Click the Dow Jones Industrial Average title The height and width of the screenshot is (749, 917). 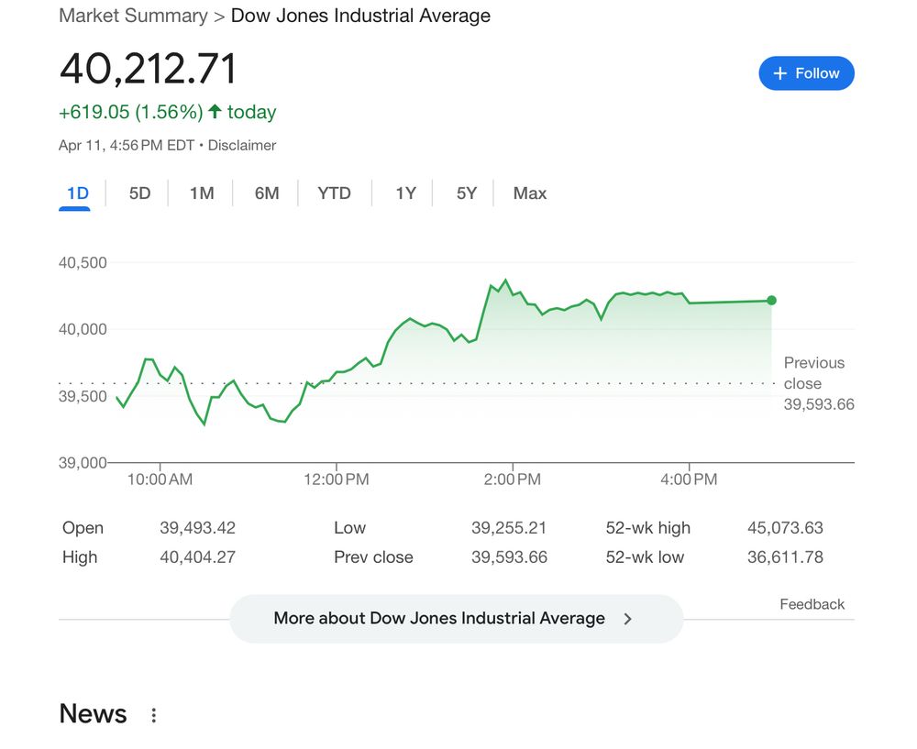point(360,16)
